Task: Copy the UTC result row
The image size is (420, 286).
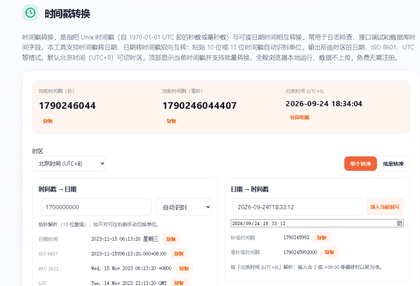Action: [178, 283]
